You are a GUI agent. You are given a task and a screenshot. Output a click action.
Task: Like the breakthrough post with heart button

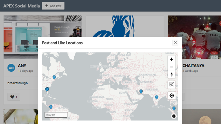(14, 97)
